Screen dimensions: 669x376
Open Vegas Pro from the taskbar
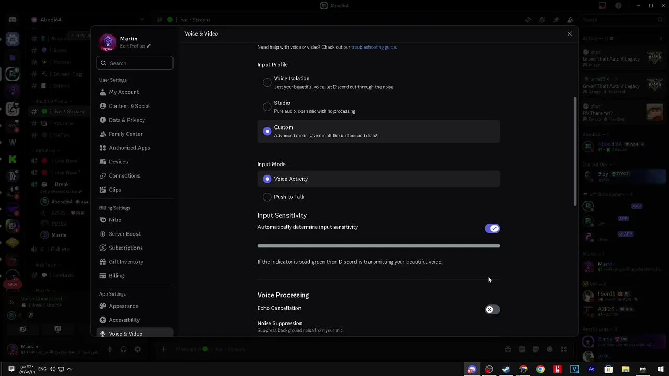point(574,369)
